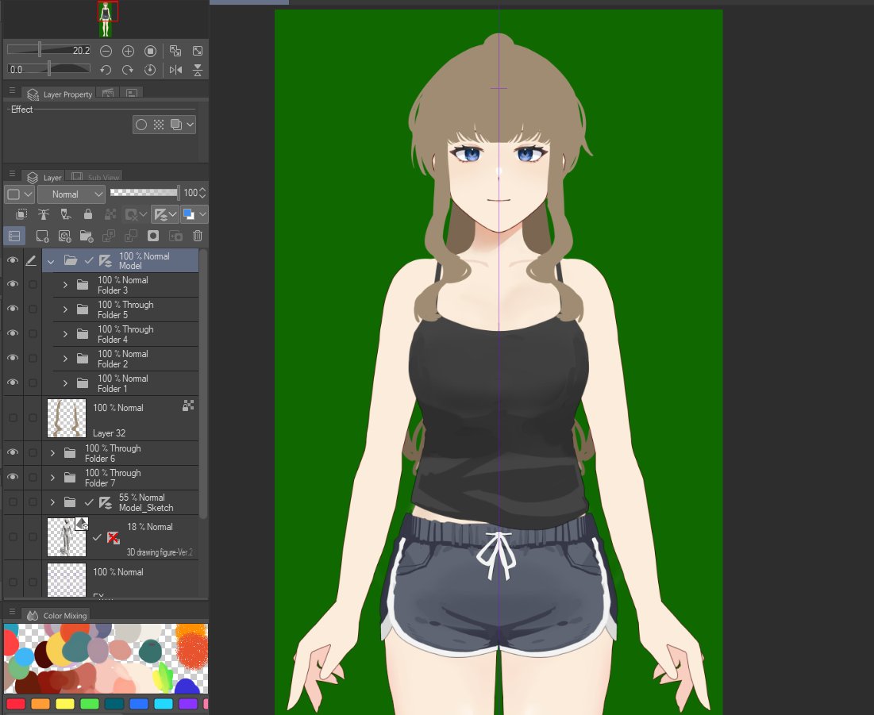Expand Folder 3 in the layer list

65,284
